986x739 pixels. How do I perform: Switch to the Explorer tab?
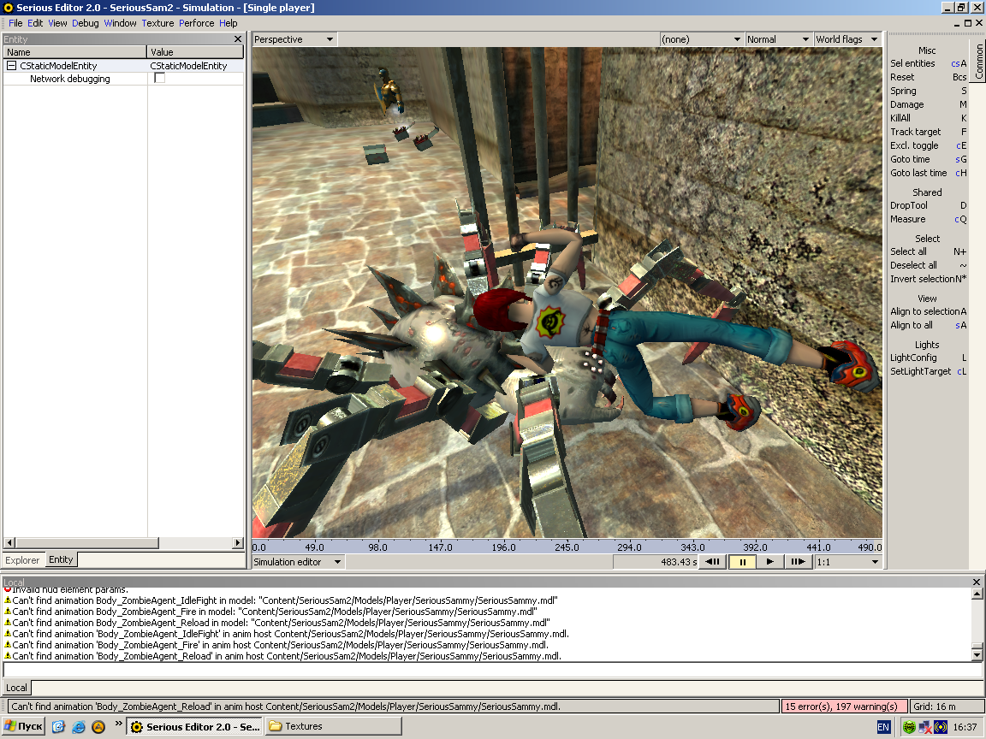click(22, 560)
